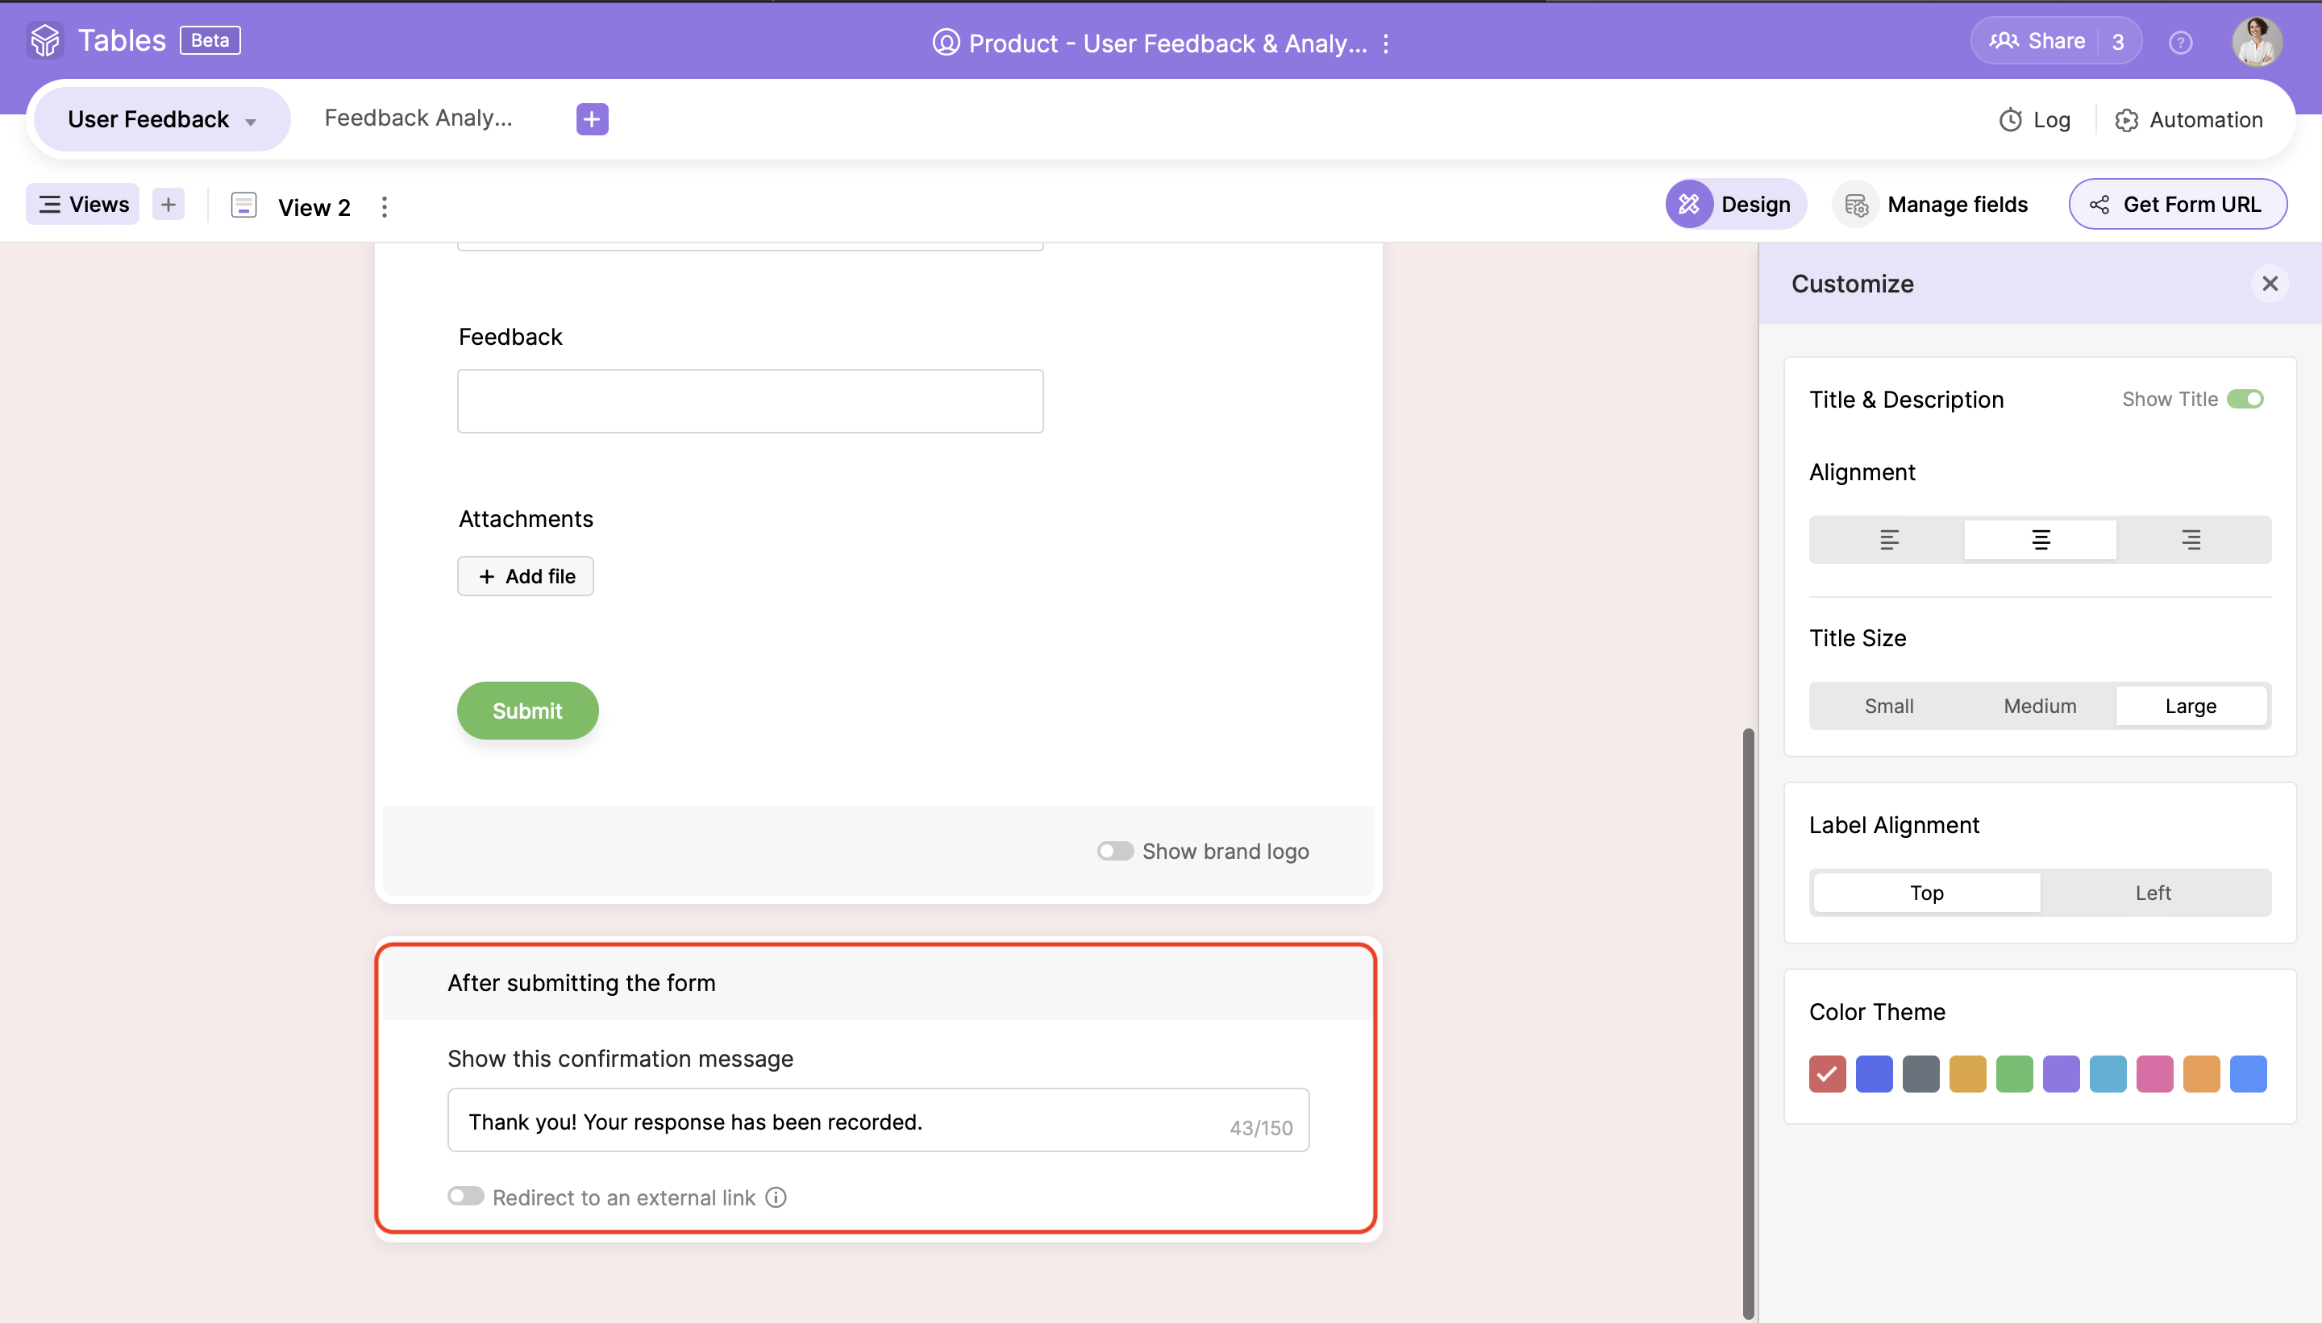This screenshot has height=1323, width=2322.
Task: Open View 2 options menu
Action: (385, 207)
